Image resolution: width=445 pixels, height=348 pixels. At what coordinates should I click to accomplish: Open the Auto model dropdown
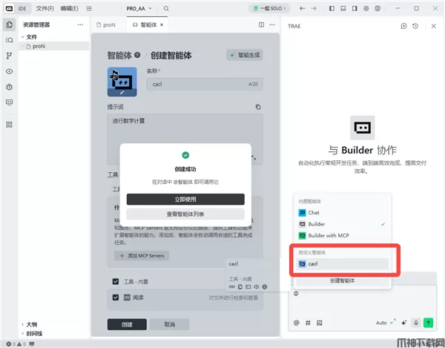(384, 323)
